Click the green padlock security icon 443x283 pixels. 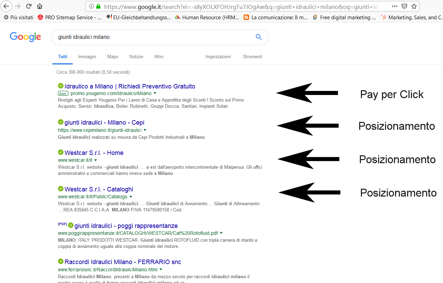(98, 6)
